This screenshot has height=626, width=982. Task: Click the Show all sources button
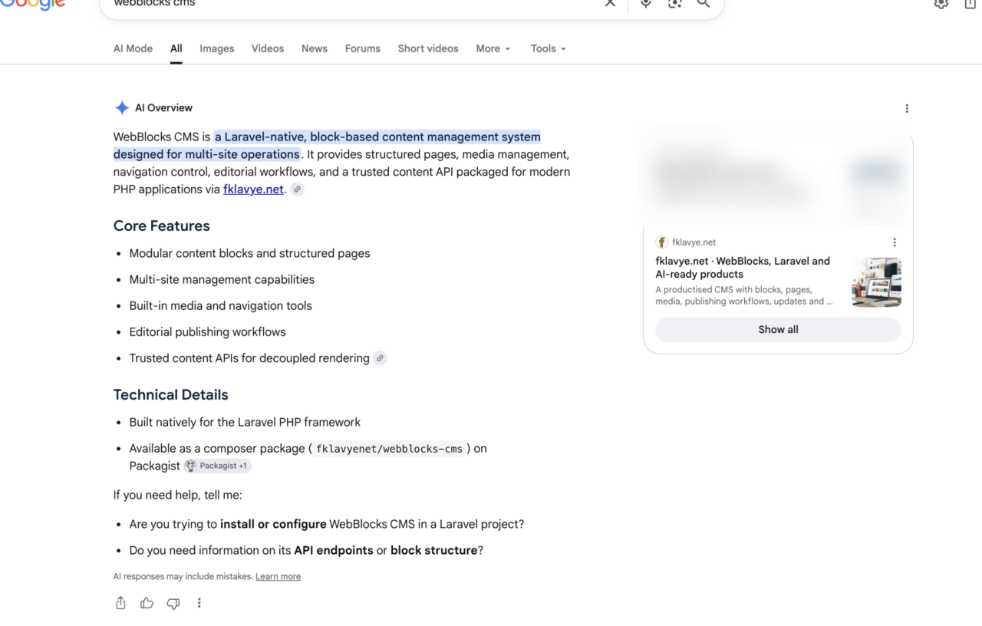click(778, 330)
